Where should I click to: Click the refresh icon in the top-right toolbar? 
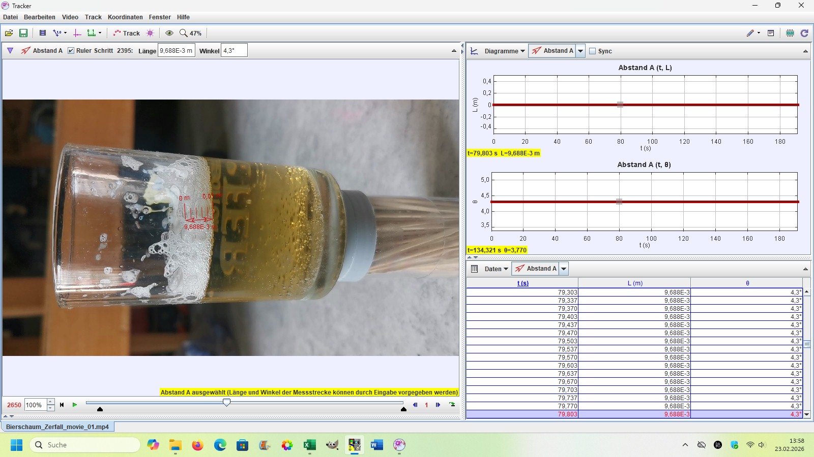(804, 33)
